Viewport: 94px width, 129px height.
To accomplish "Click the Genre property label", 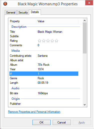I will point(13,78).
